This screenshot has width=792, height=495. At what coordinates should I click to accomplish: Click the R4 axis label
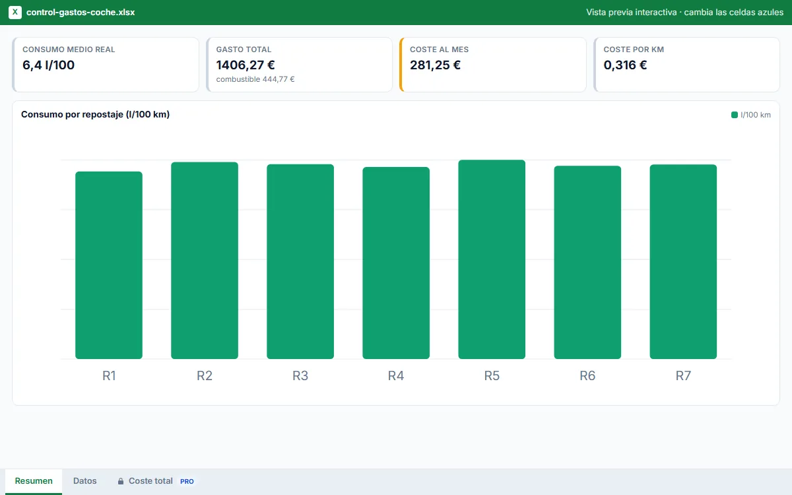(x=396, y=376)
